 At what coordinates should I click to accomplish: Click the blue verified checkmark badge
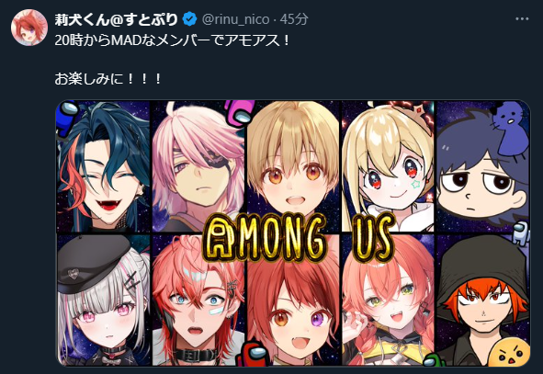pos(190,19)
